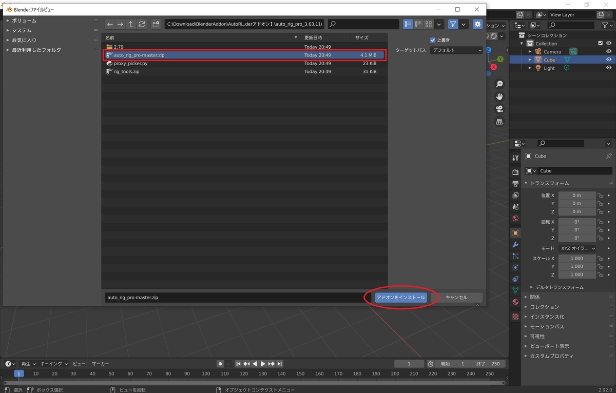616x393 pixels.
Task: Open the View Layer properties tab
Action: pos(516,195)
